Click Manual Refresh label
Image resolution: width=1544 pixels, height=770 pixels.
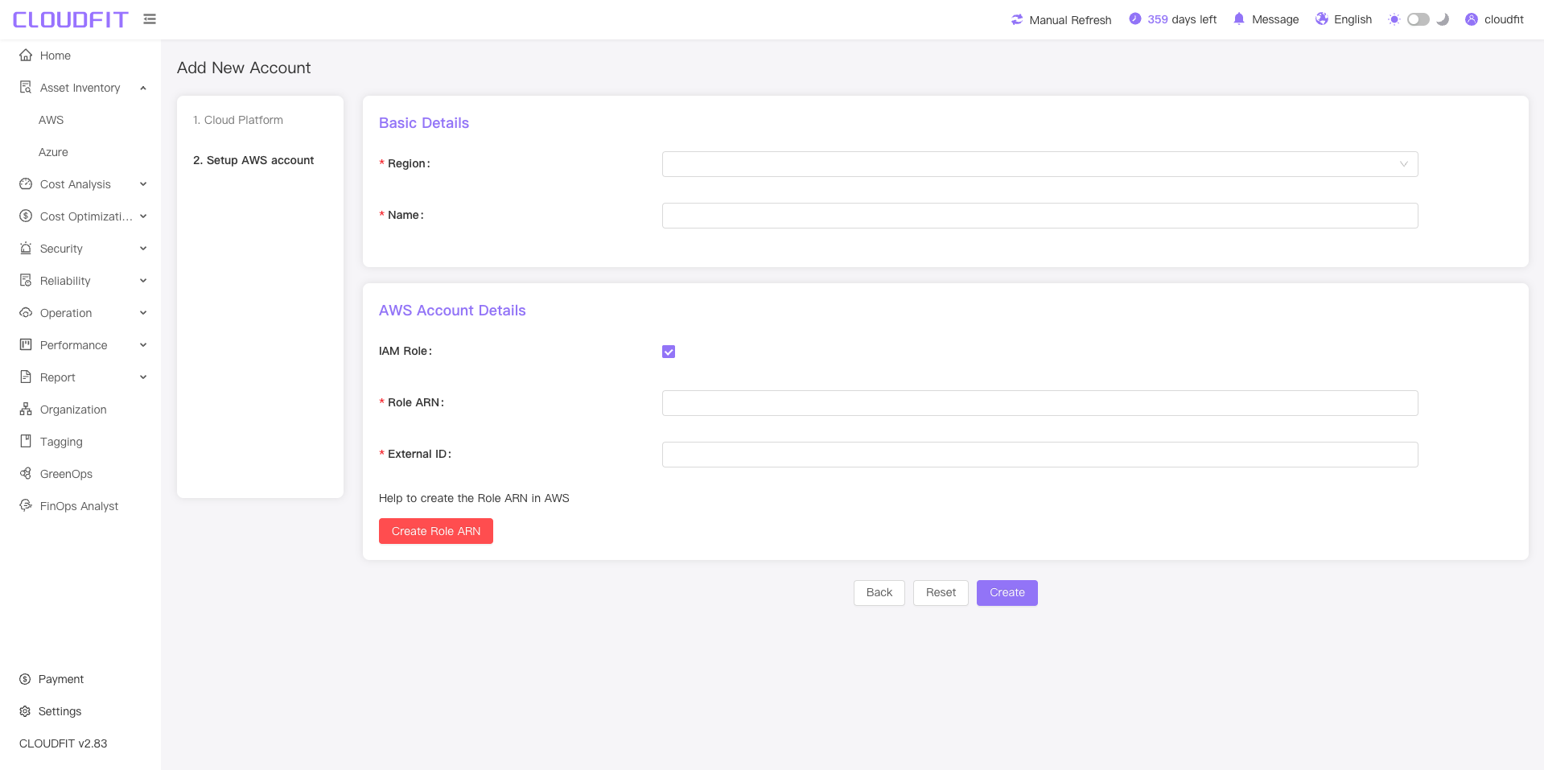coord(1070,19)
